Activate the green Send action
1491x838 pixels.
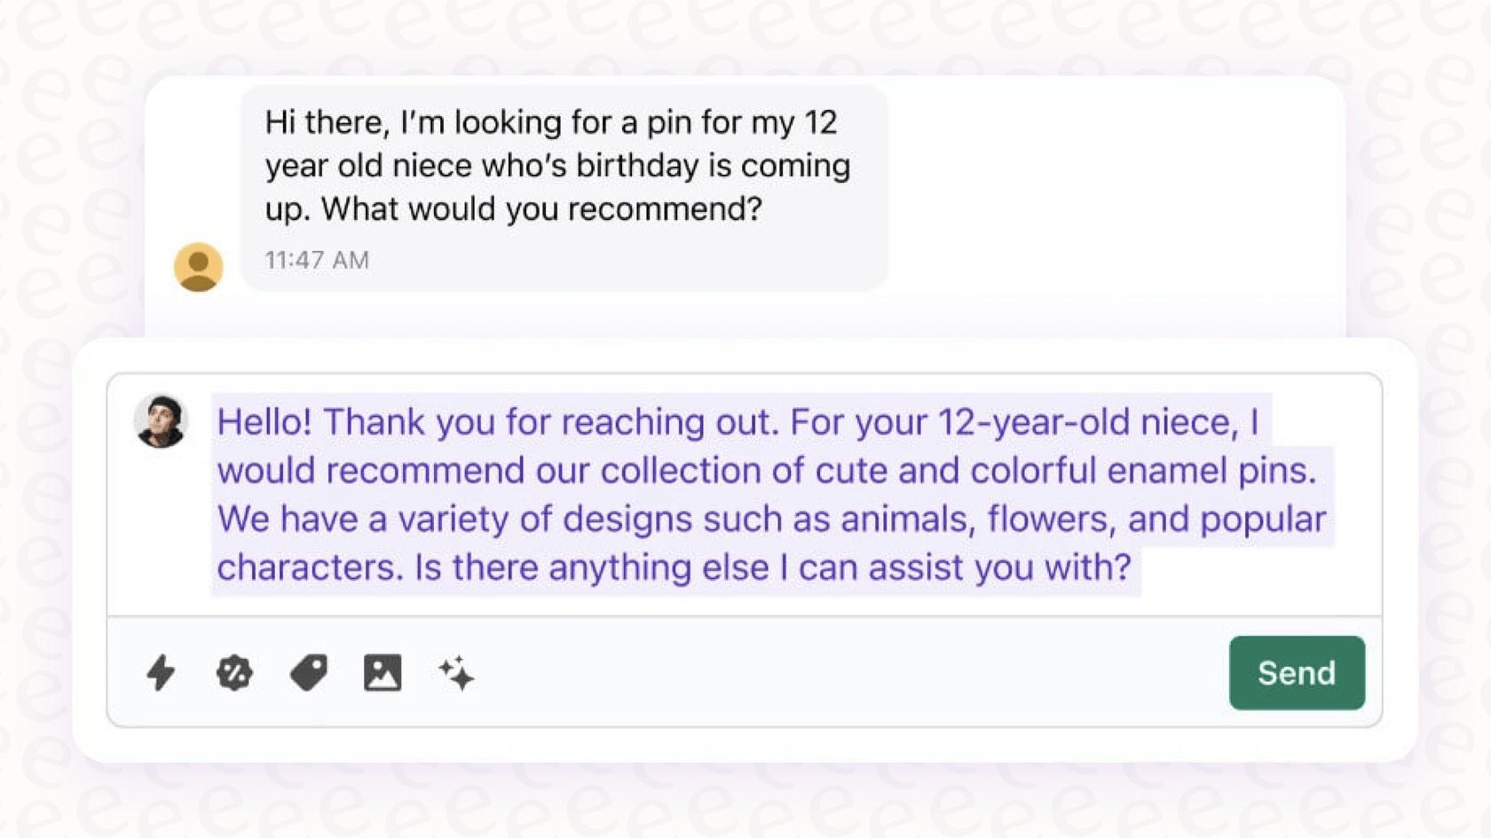point(1297,673)
